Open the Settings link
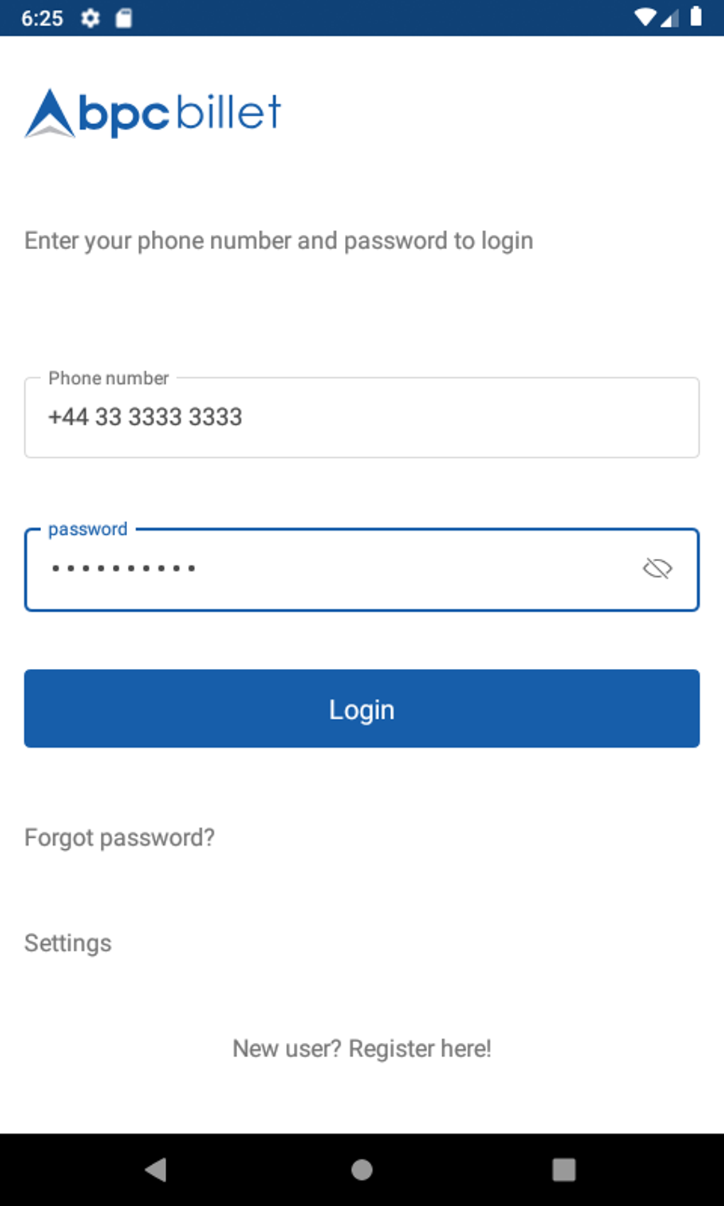724x1206 pixels. tap(68, 943)
